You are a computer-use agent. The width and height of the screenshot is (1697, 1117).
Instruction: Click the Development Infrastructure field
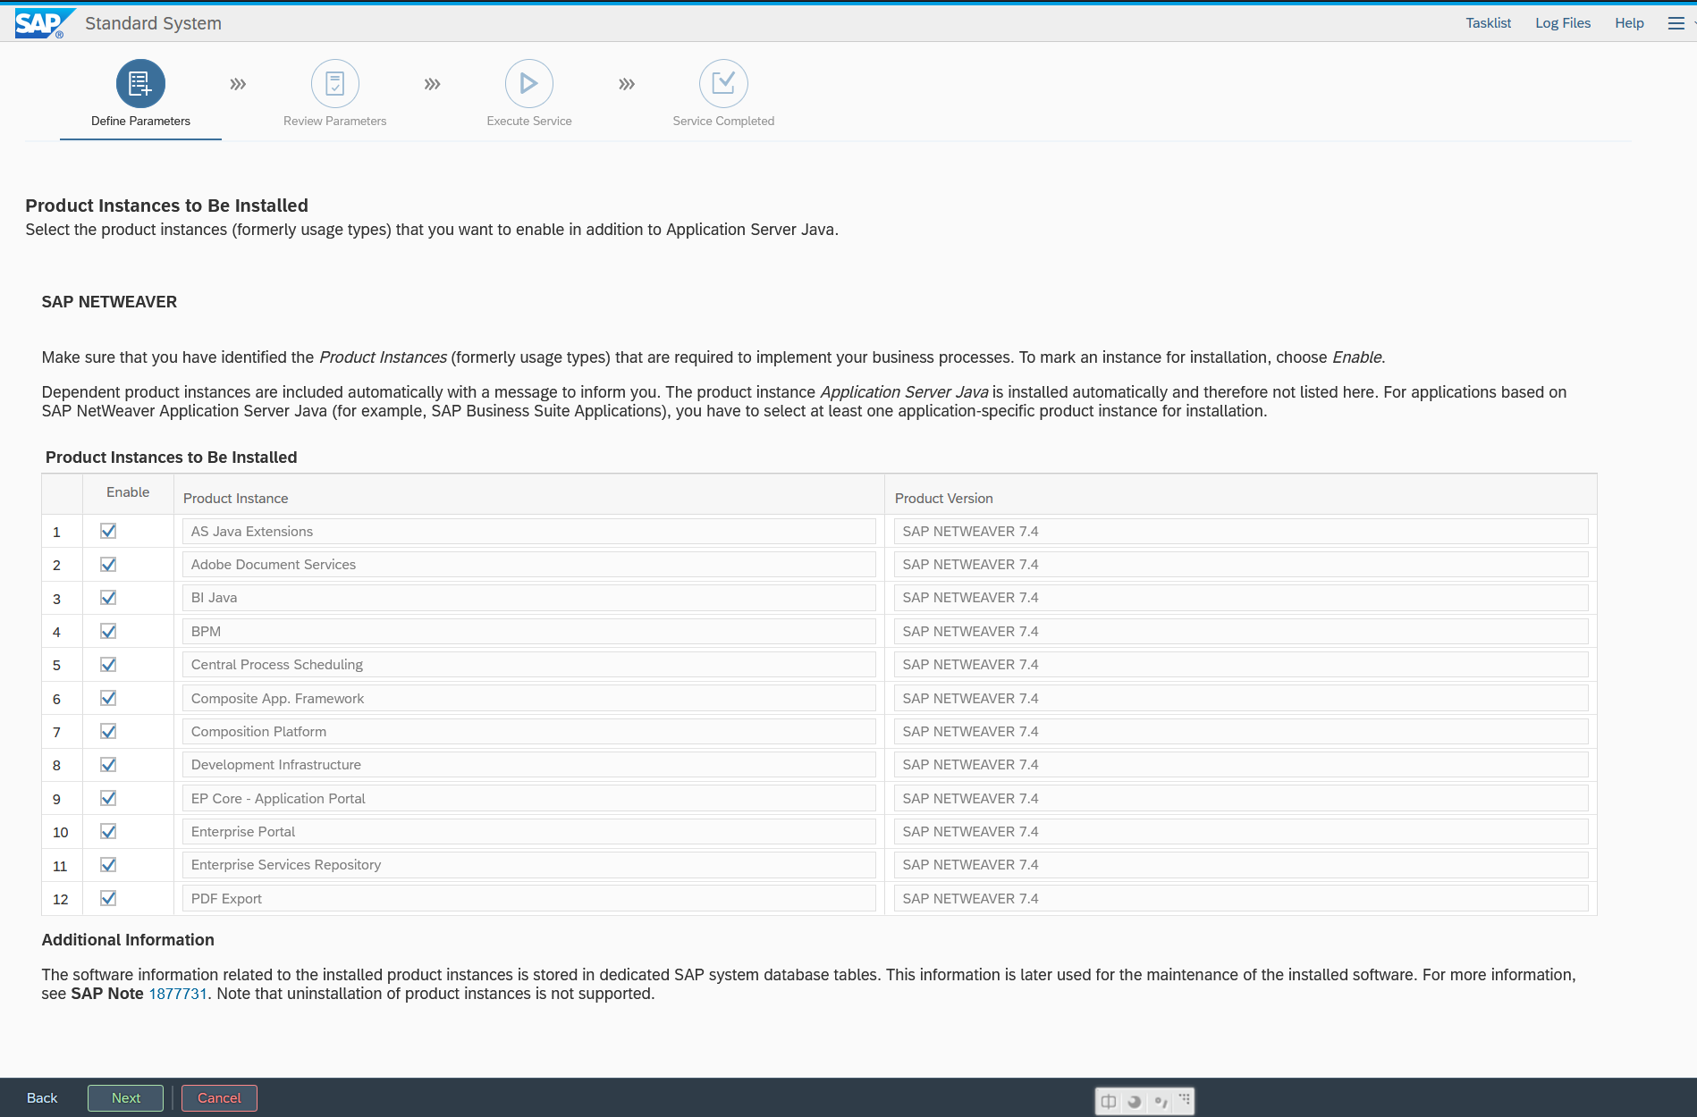(528, 765)
